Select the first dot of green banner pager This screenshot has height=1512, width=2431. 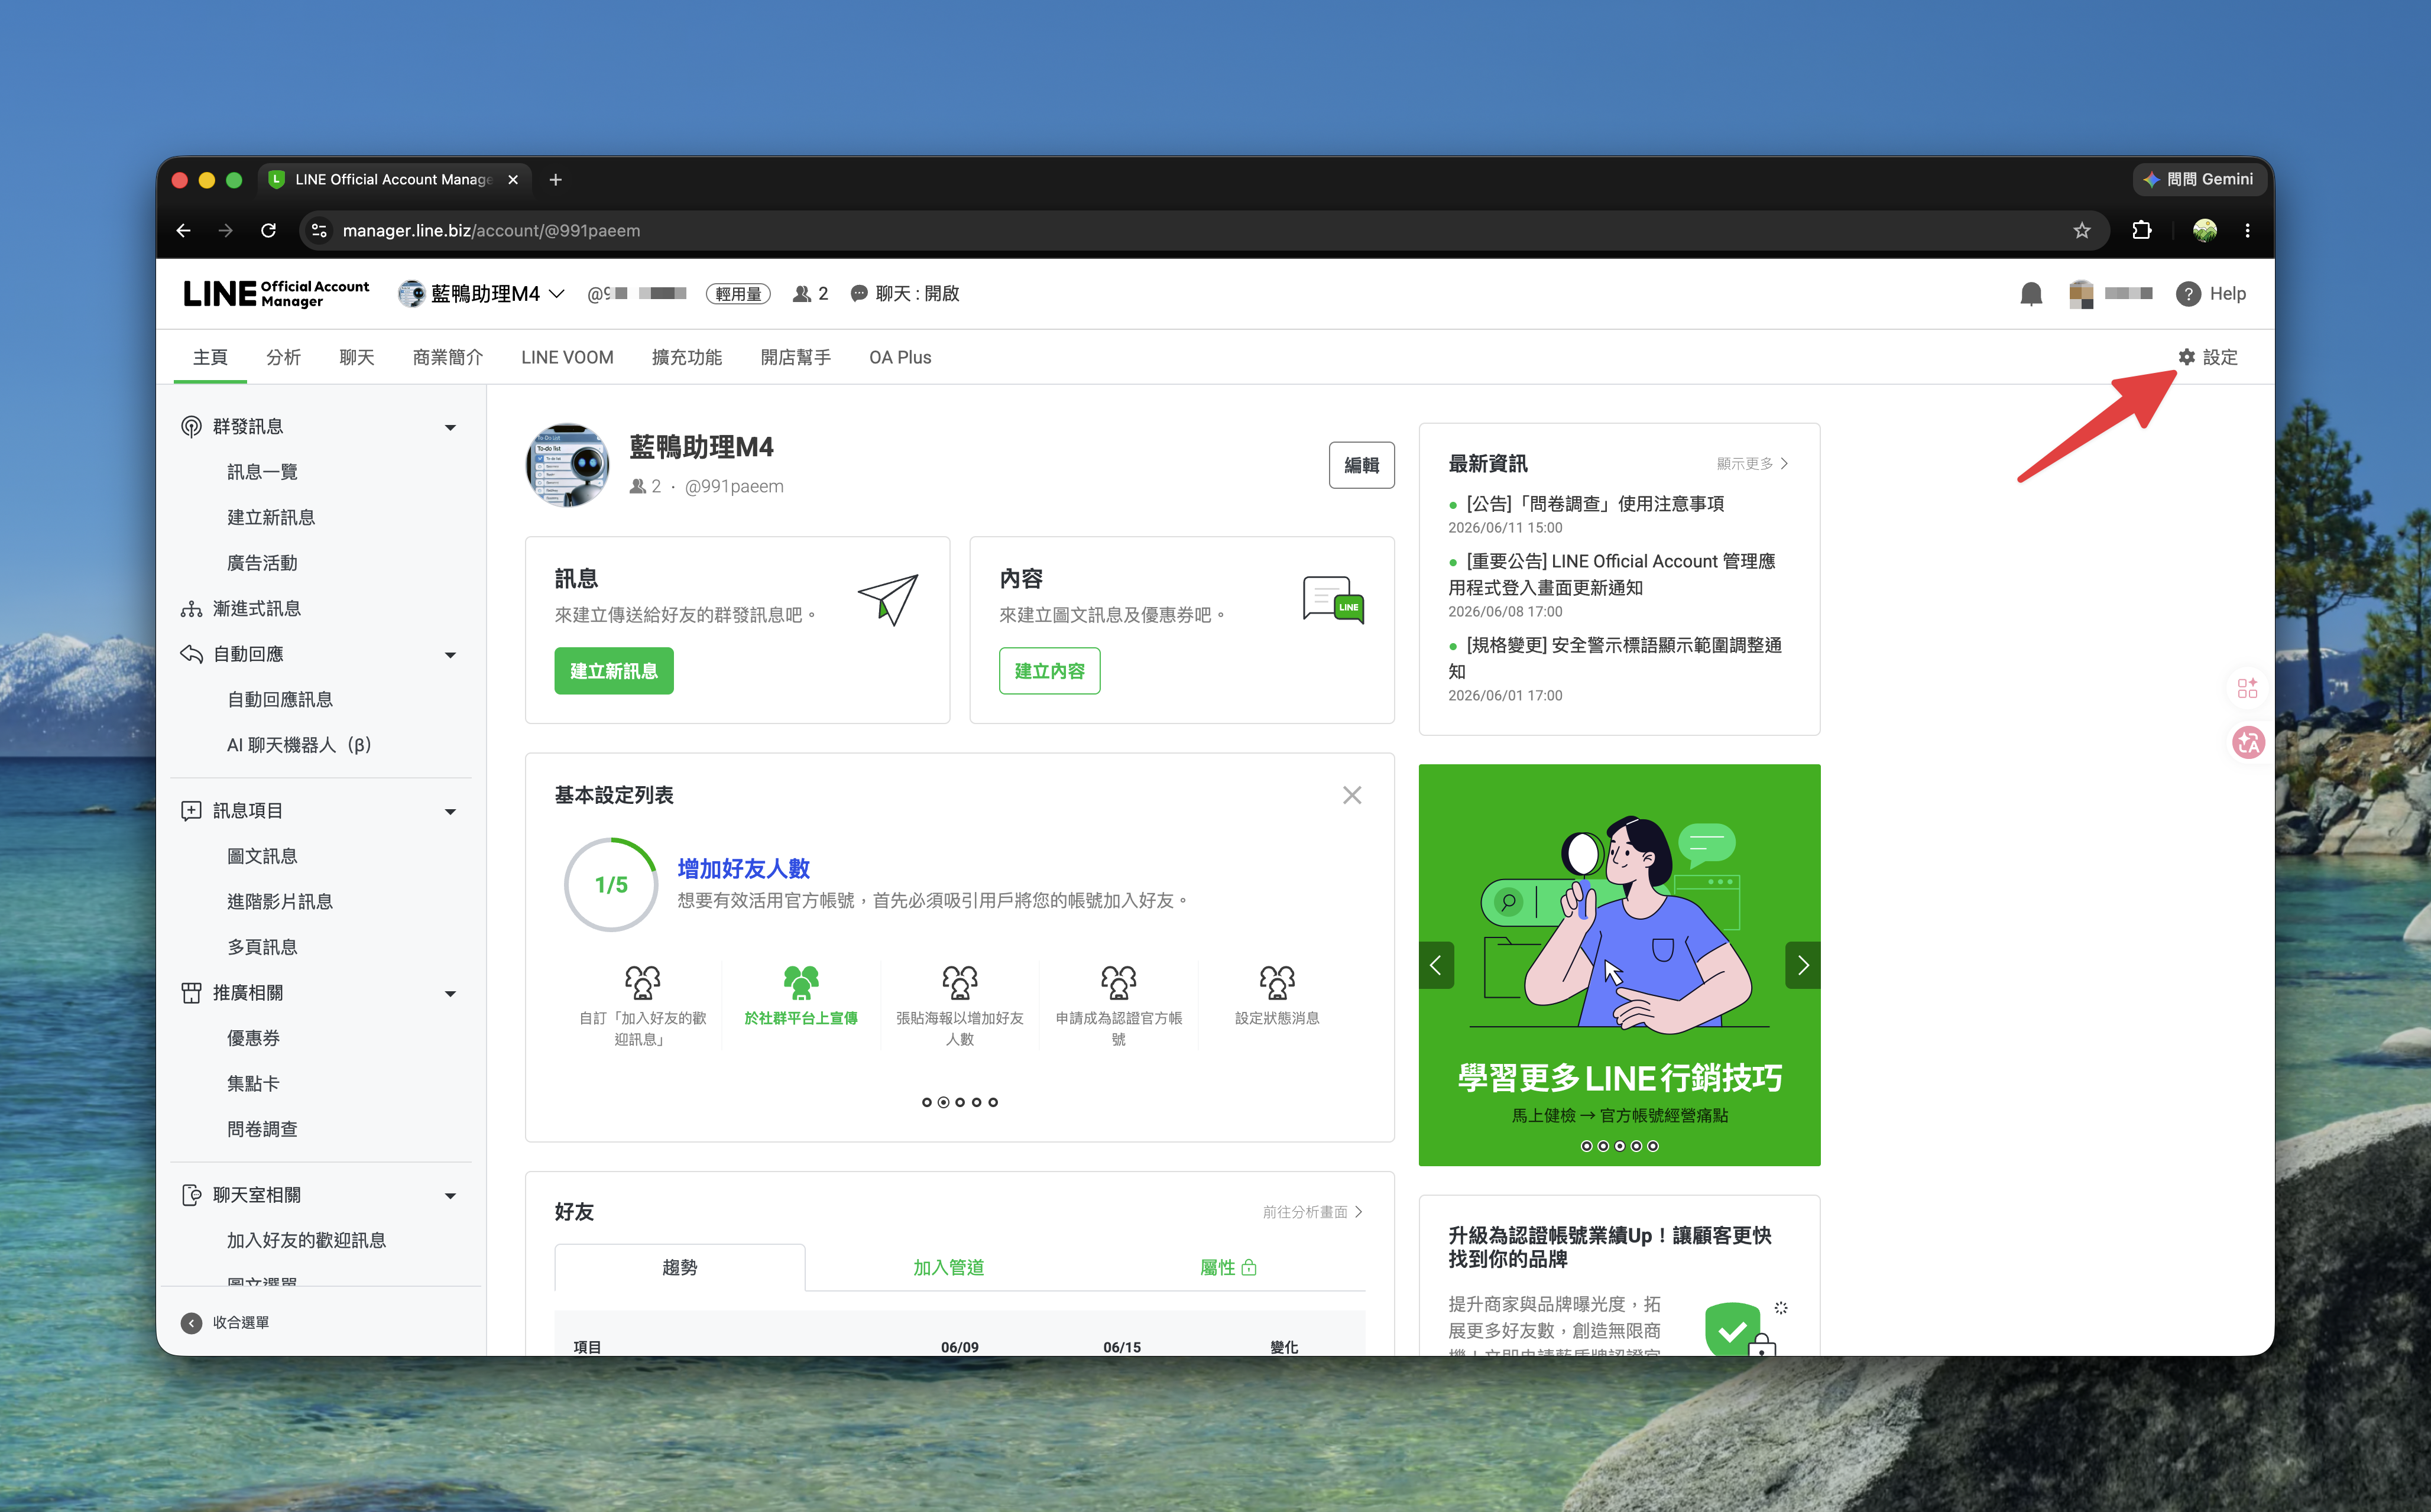(1587, 1146)
